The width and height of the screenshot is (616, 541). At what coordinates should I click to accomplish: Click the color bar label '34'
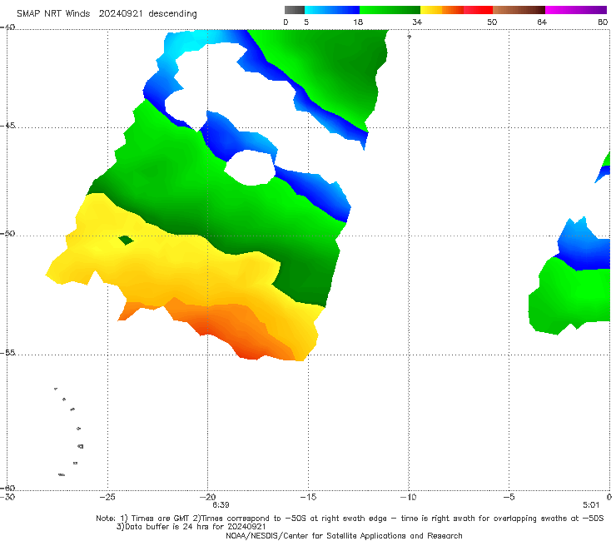pyautogui.click(x=417, y=22)
